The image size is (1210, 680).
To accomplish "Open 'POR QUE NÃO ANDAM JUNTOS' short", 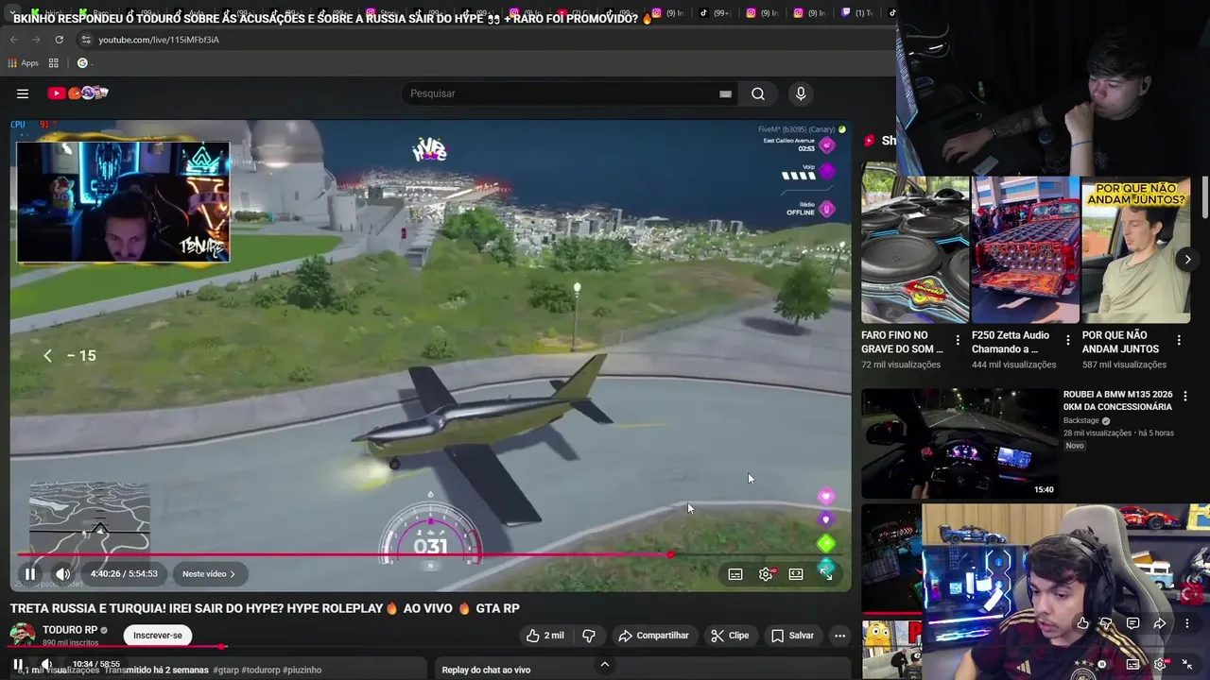I will point(1135,249).
